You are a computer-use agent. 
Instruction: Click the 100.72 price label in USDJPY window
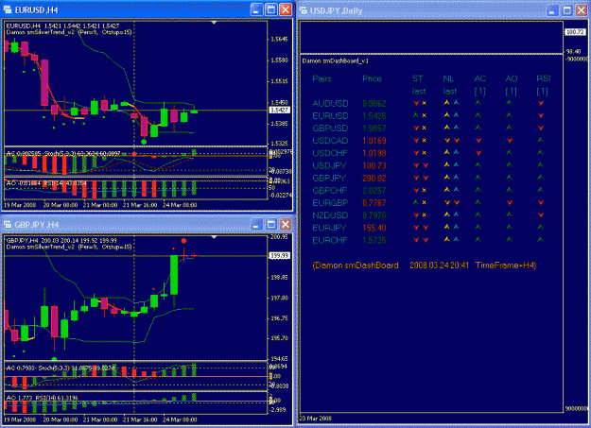[575, 32]
